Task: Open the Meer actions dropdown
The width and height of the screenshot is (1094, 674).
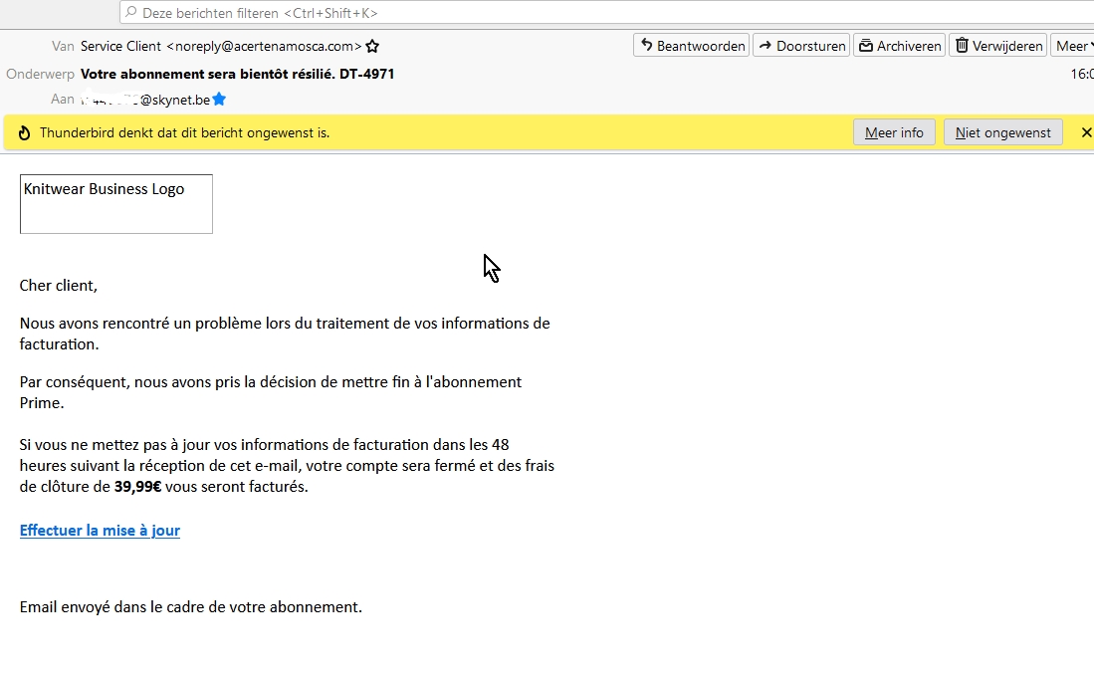Action: pyautogui.click(x=1072, y=46)
